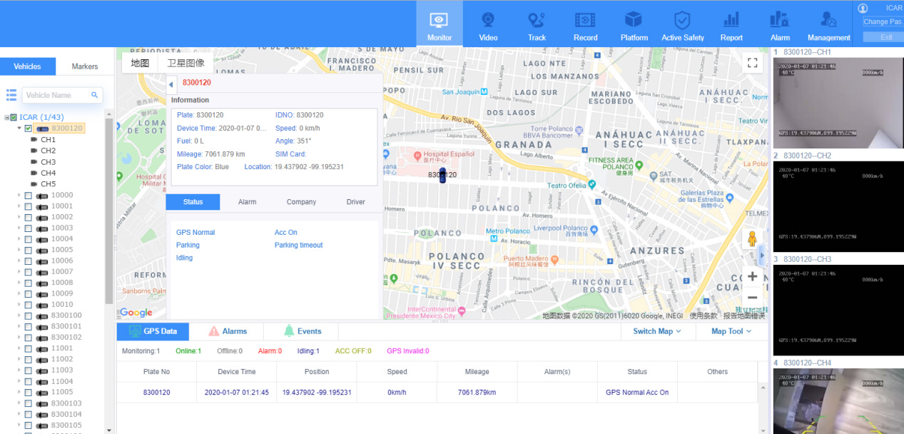Click the Change Password button
This screenshot has height=434, width=904.
pyautogui.click(x=883, y=22)
